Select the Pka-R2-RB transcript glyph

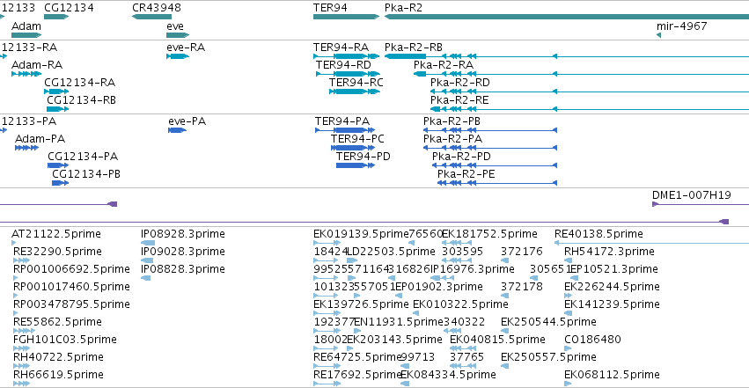(567, 56)
